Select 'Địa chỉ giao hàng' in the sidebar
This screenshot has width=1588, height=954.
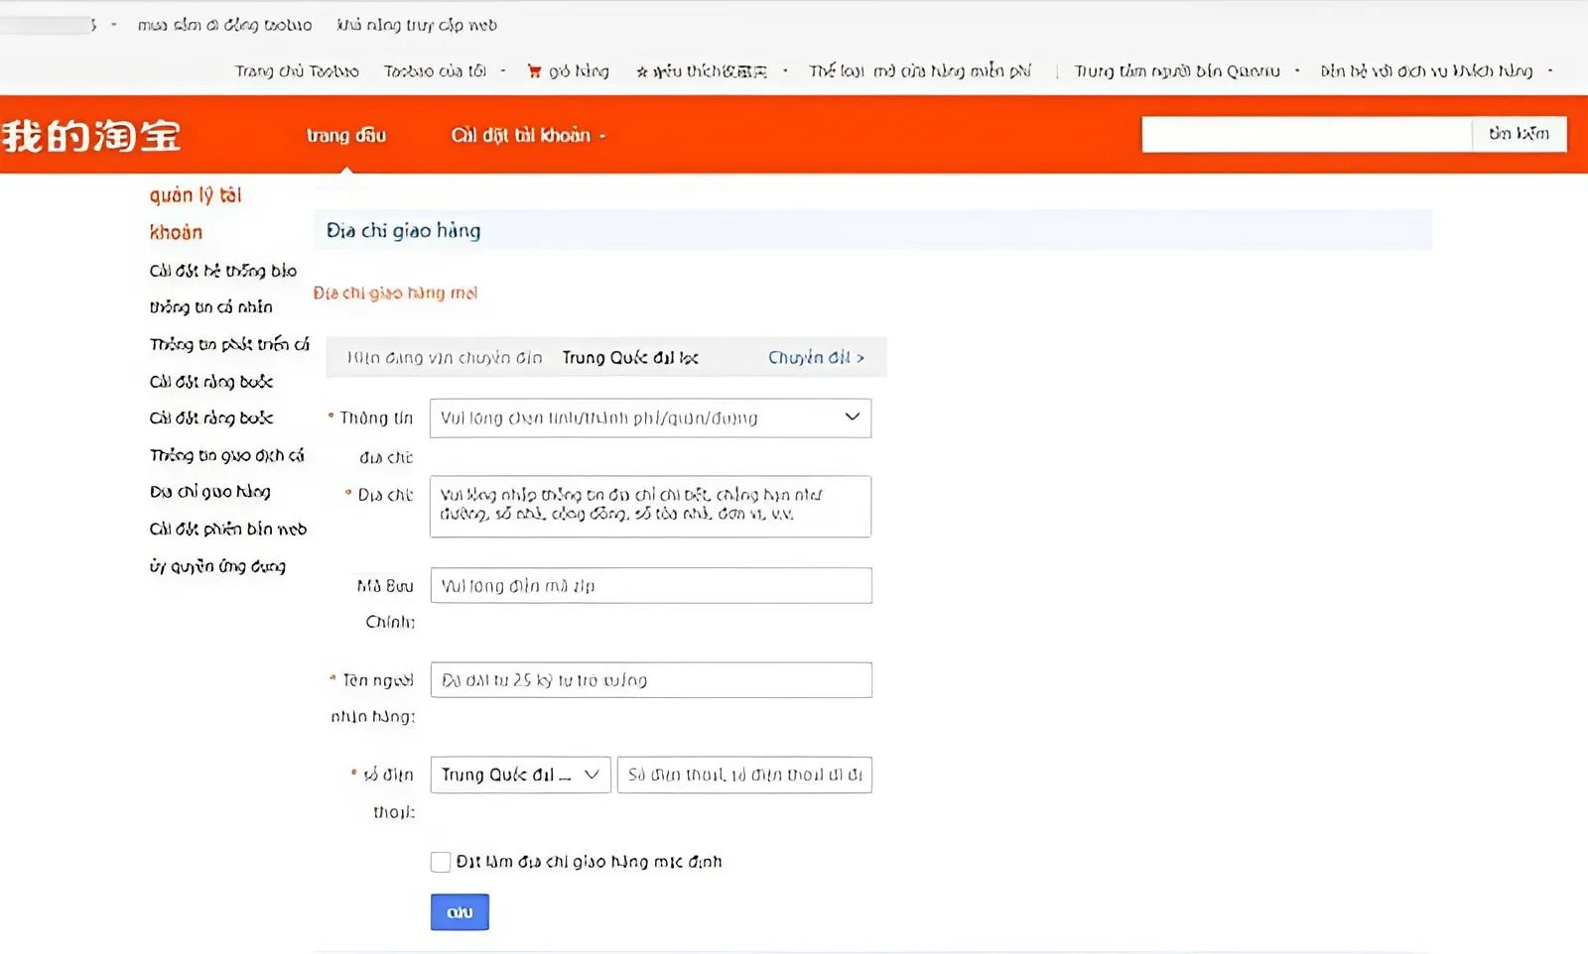pos(210,492)
